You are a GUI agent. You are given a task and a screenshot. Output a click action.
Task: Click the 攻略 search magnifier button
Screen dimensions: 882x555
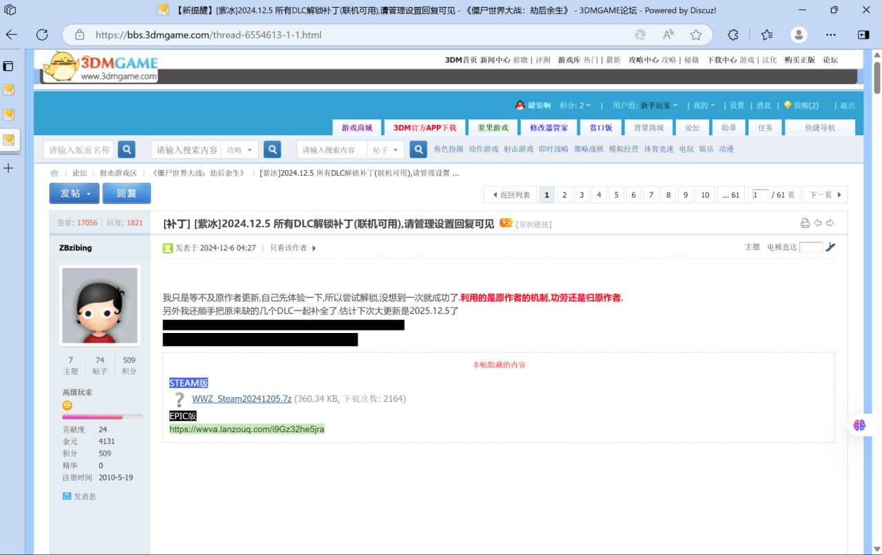point(272,150)
